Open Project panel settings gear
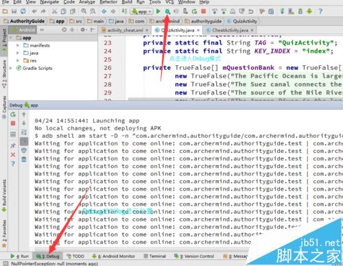The height and width of the screenshot is (266, 343). click(x=82, y=29)
